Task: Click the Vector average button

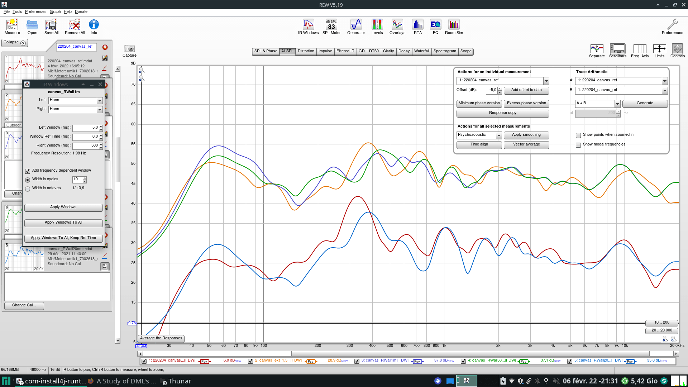Action: tap(526, 145)
